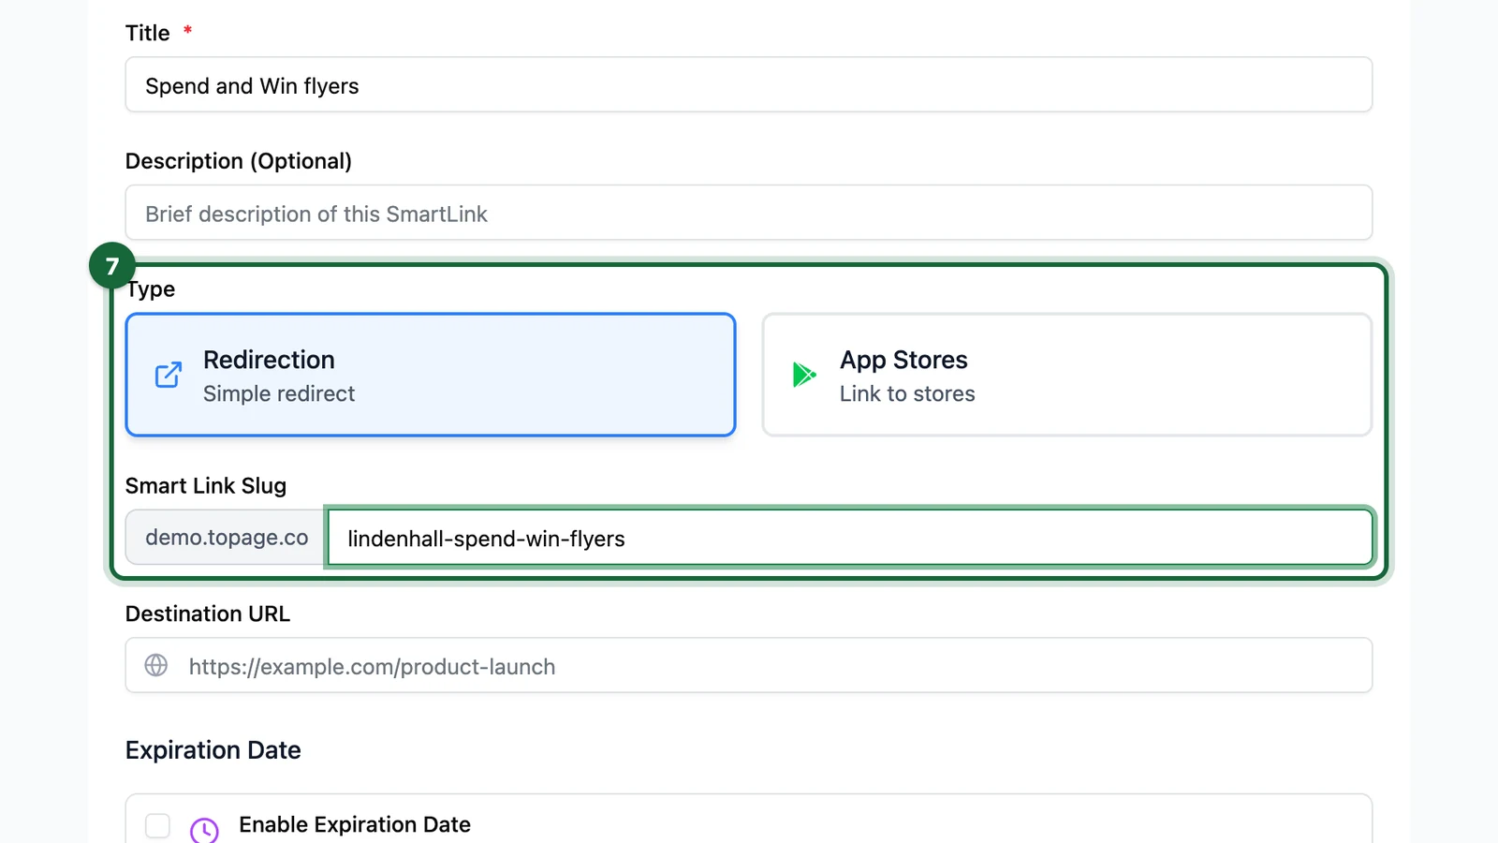Click the demo.topage.co domain prefix
The width and height of the screenshot is (1498, 843).
(227, 538)
